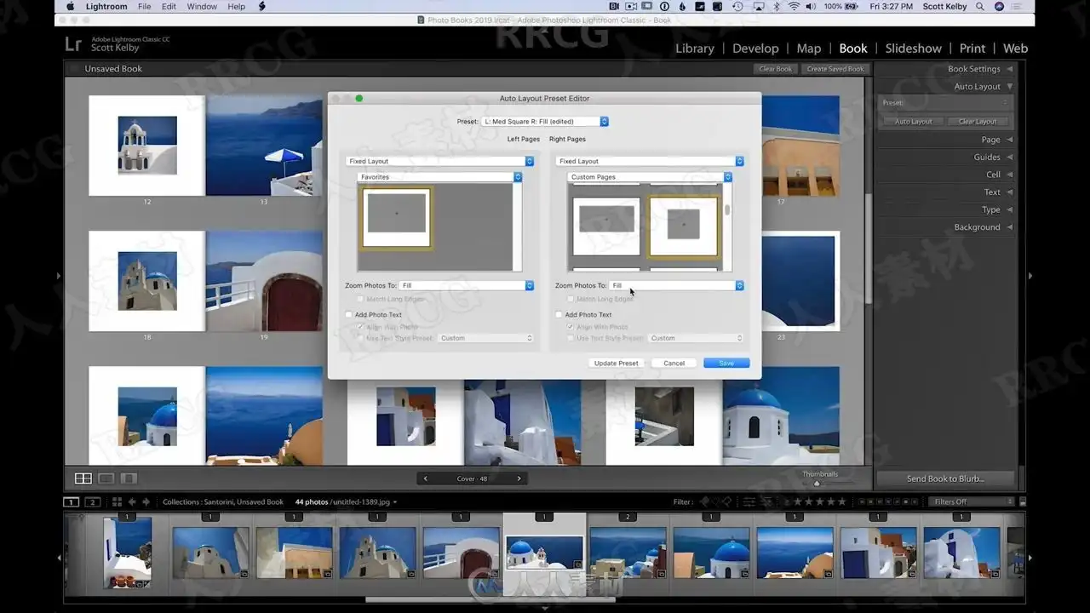This screenshot has width=1090, height=613.
Task: Enable Add Photo Text for left pages
Action: [x=349, y=315]
